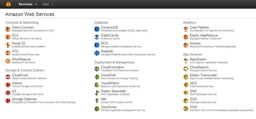Click the IAM key icon

coord(97,100)
